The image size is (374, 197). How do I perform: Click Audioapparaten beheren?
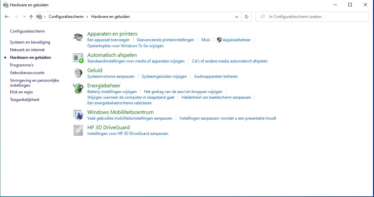pos(216,76)
